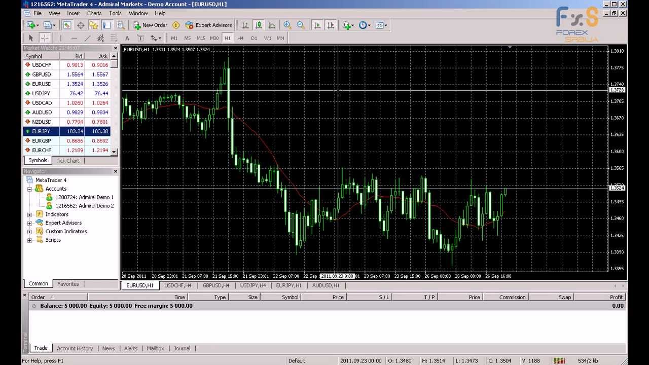Open the Journal terminal tab
Viewport: 649px width, 365px height.
click(182, 348)
